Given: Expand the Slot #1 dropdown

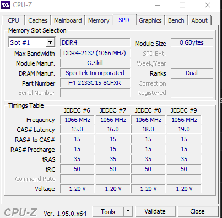Looking at the screenshot, I should (x=50, y=42).
